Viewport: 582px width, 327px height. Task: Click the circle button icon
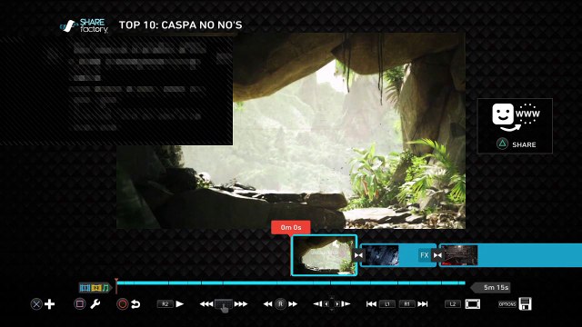[x=122, y=304]
